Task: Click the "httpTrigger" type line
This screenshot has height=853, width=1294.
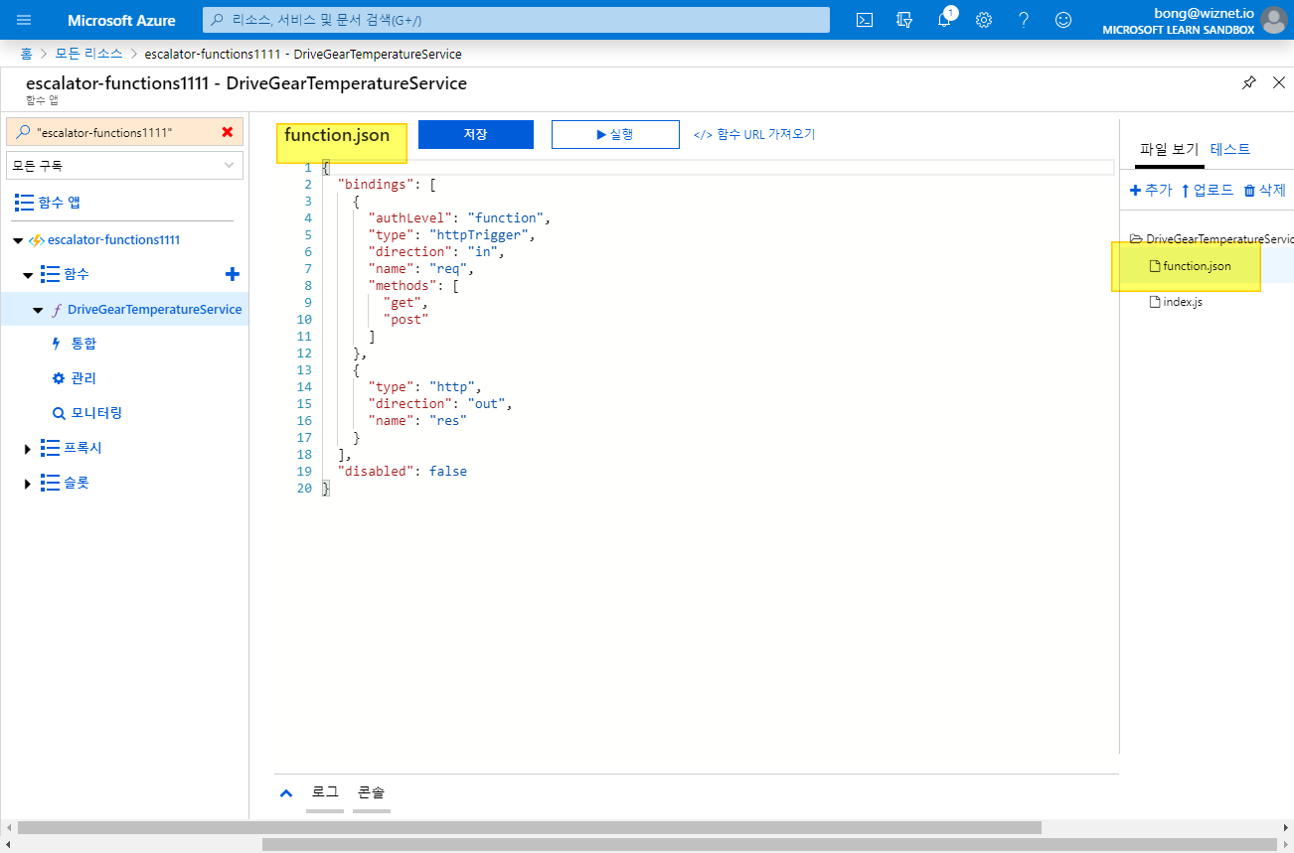Action: [x=451, y=234]
